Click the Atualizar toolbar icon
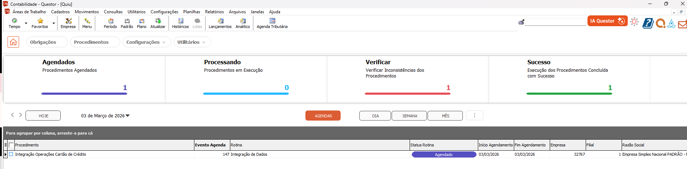Screen dimensions: 687x169 point(158,23)
